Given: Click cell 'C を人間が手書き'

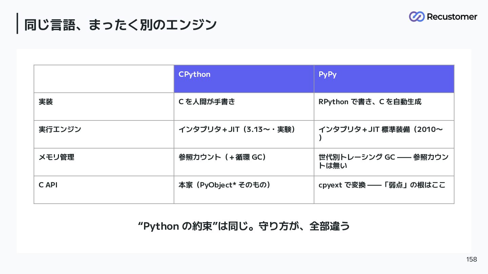Looking at the screenshot, I should (244, 107).
